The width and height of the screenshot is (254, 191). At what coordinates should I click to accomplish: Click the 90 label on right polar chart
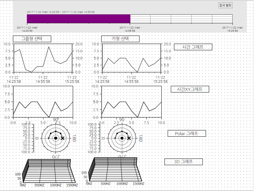(x=122, y=120)
